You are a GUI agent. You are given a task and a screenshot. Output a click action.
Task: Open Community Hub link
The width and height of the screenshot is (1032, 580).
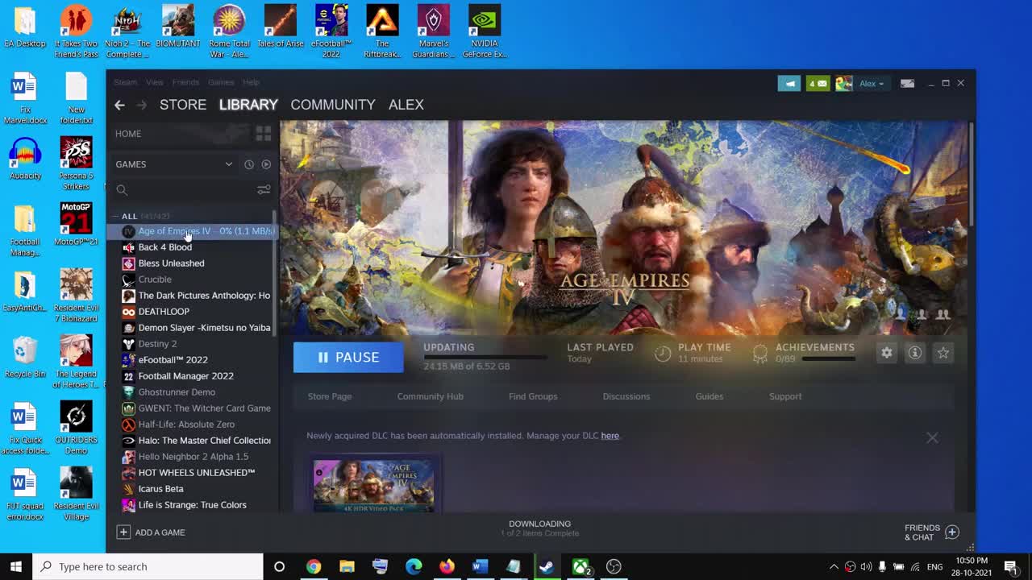click(x=430, y=396)
